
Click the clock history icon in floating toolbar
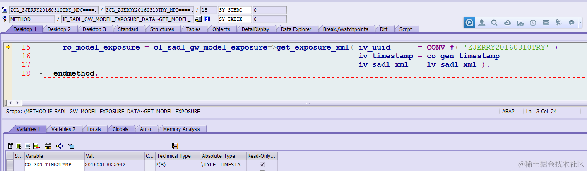533,23
